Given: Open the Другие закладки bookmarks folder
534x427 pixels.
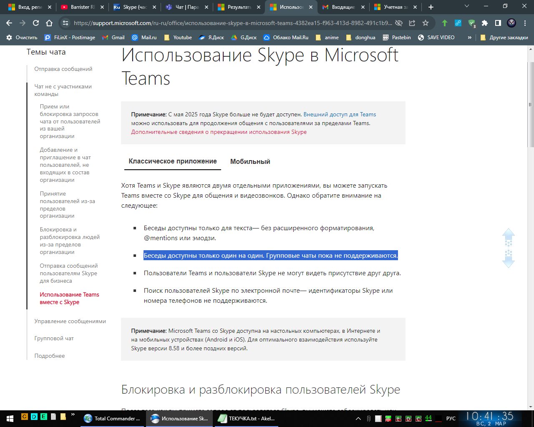Looking at the screenshot, I should click(x=504, y=37).
